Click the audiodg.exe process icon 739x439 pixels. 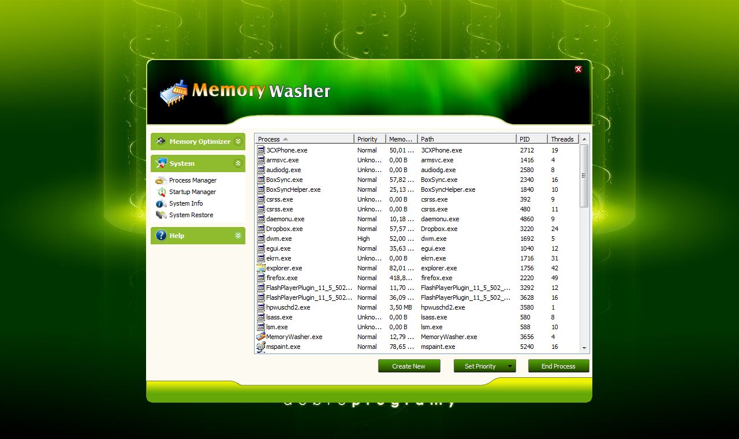[x=261, y=170]
